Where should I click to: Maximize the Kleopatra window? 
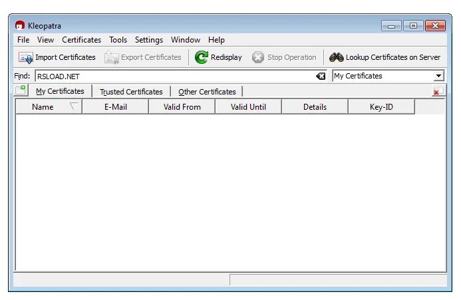(413, 26)
